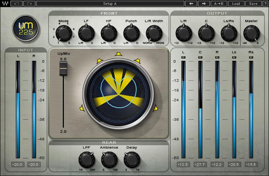This screenshot has height=176, width=269.
Task: Click the Punch knob in Front section
Action: coord(131,32)
